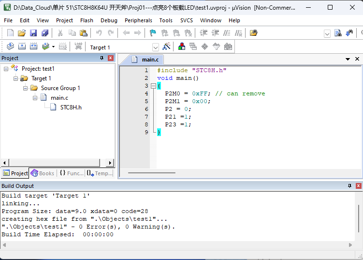Open the File menu
Image resolution: width=363 pixels, height=260 pixels.
[8, 20]
